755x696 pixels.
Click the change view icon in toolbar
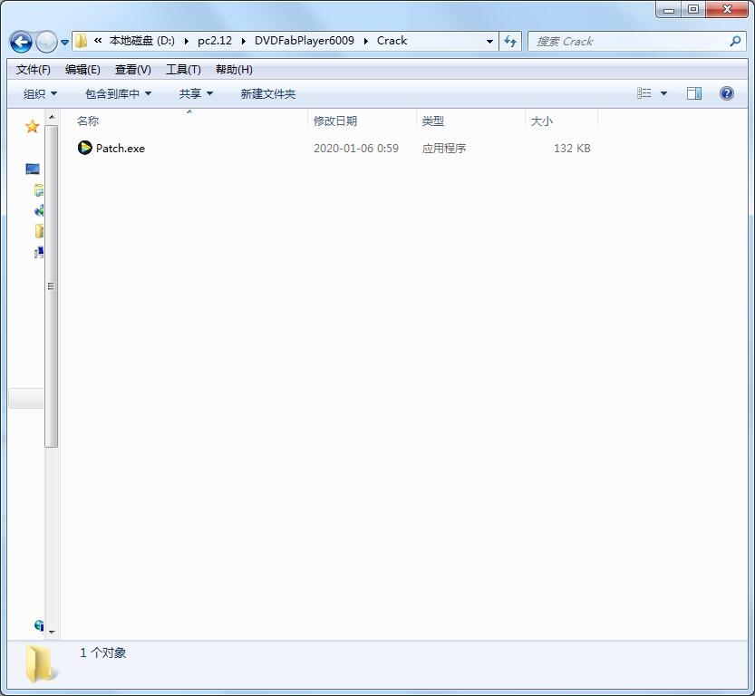(x=644, y=93)
